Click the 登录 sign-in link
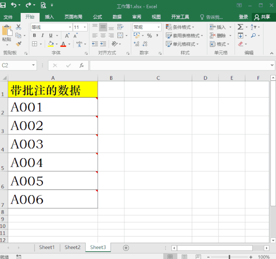Image resolution: width=276 pixels, height=259 pixels. pos(243,17)
